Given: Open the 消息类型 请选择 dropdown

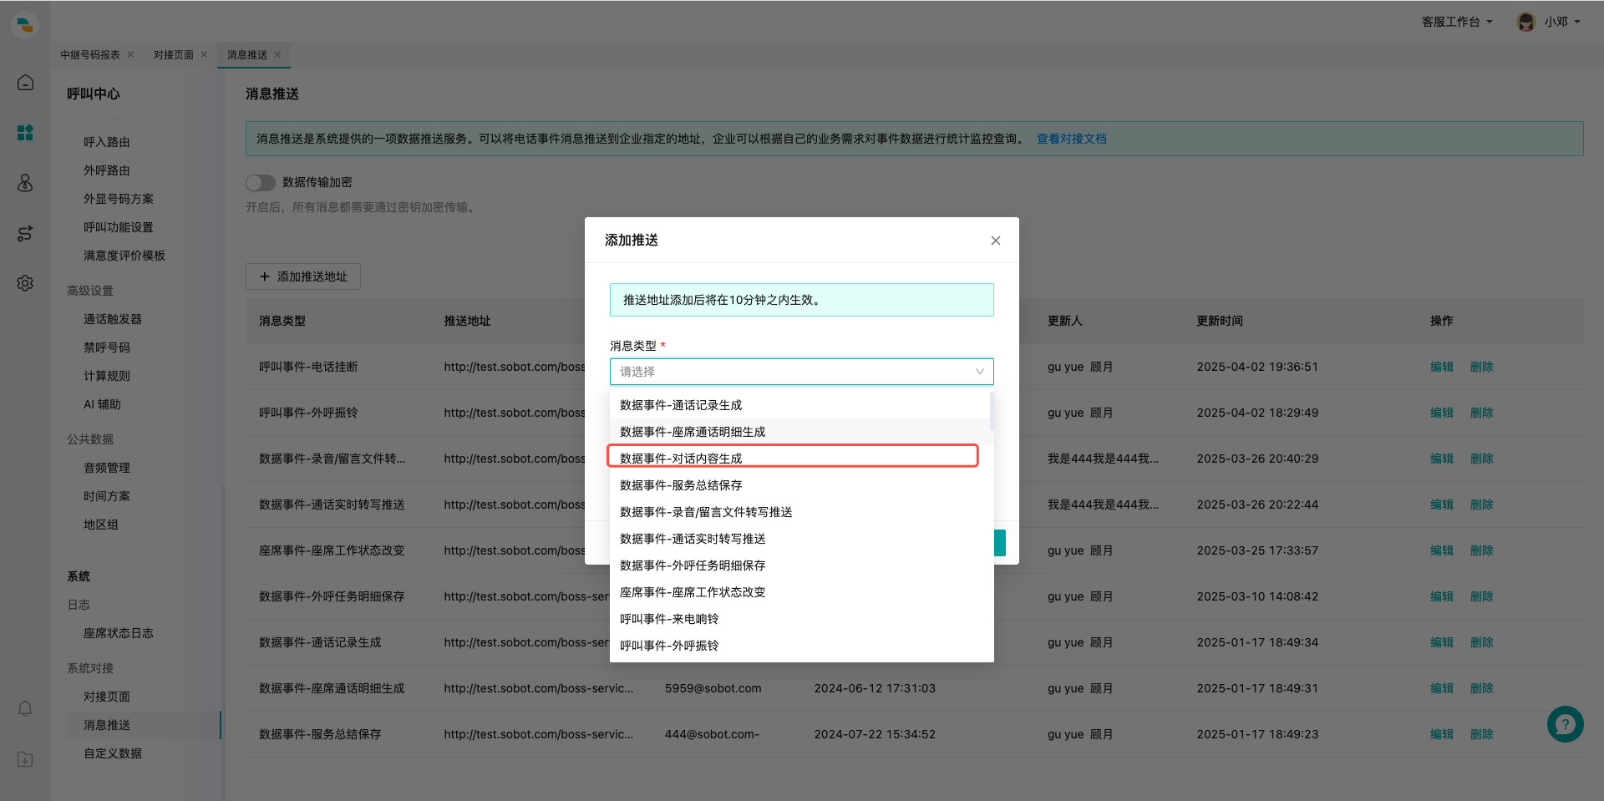Looking at the screenshot, I should click(800, 371).
